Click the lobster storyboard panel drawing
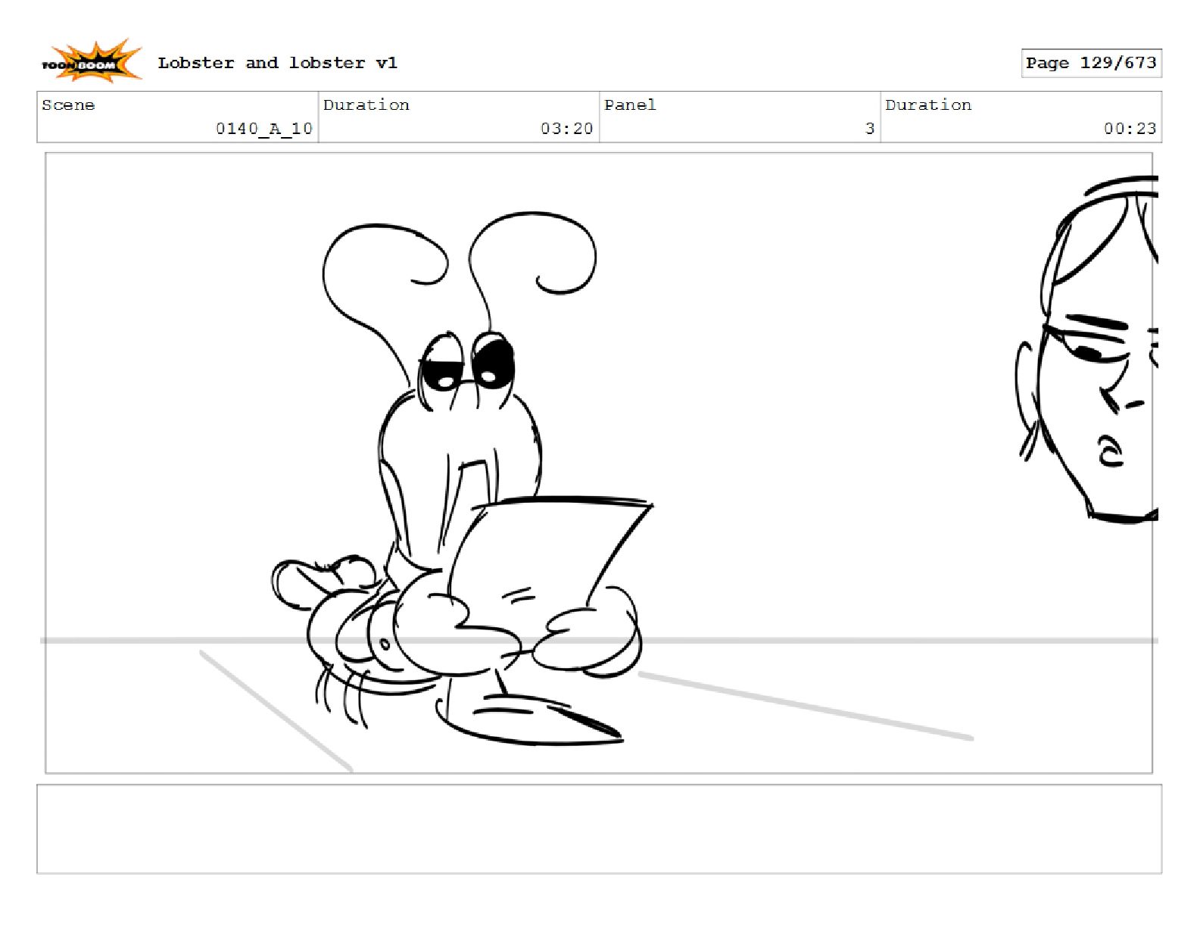The width and height of the screenshot is (1197, 927). tap(599, 463)
